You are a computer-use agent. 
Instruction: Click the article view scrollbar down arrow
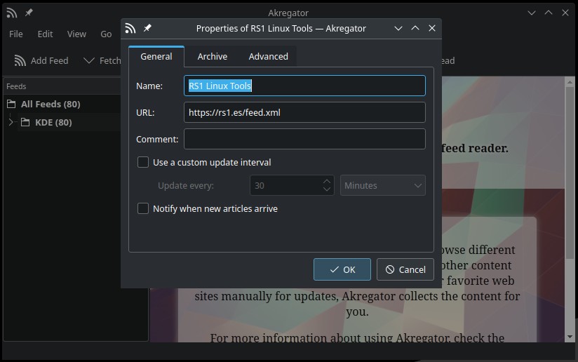click(570, 337)
